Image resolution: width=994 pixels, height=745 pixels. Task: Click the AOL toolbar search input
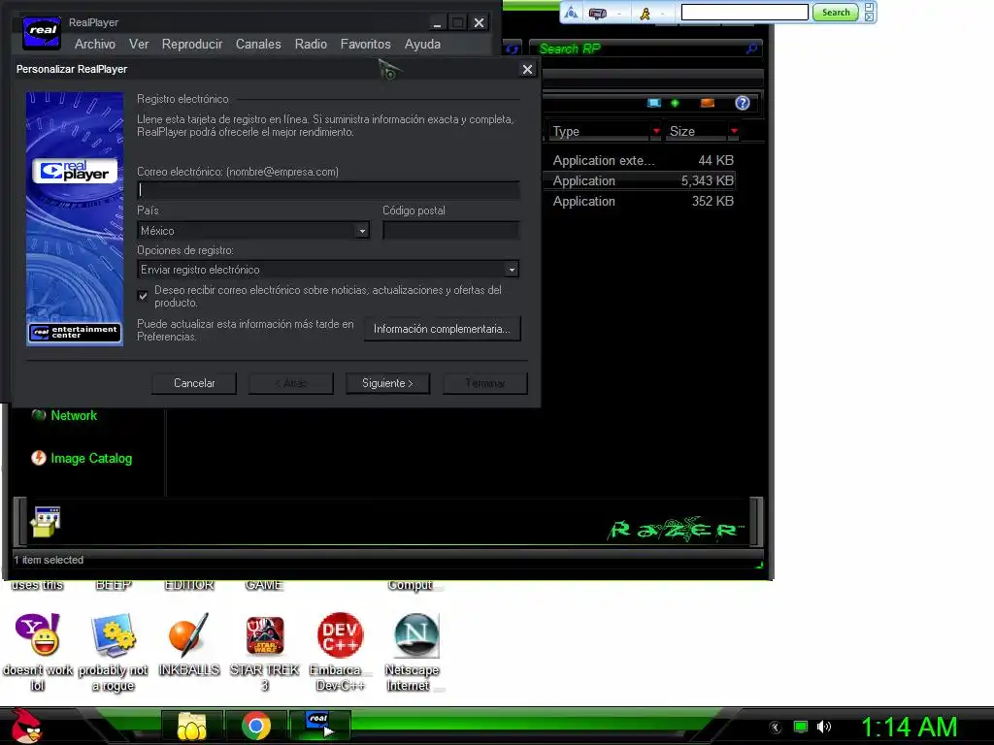745,12
